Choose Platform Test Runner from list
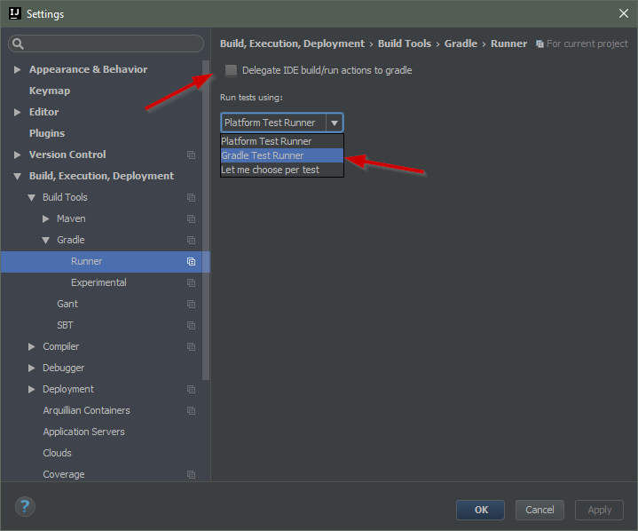638x531 pixels. coord(282,141)
